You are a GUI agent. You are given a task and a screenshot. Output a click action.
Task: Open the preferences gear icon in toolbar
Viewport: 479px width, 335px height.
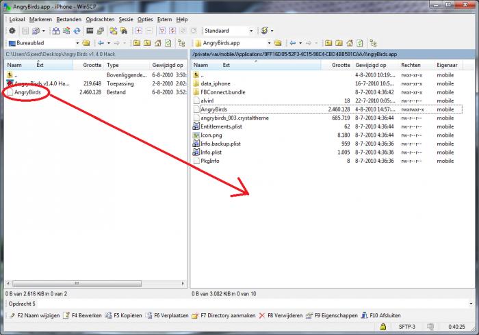[12, 31]
